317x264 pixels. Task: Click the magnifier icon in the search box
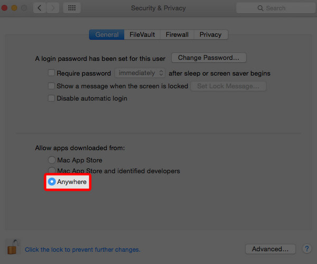[260, 8]
